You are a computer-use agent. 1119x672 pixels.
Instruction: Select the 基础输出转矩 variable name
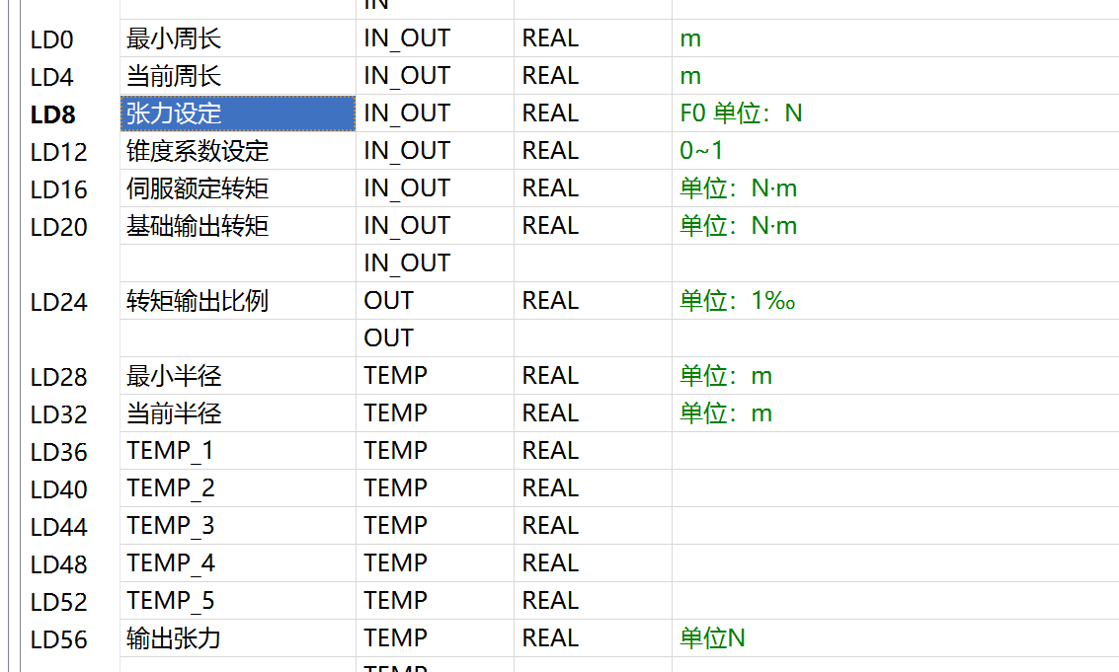pos(197,226)
